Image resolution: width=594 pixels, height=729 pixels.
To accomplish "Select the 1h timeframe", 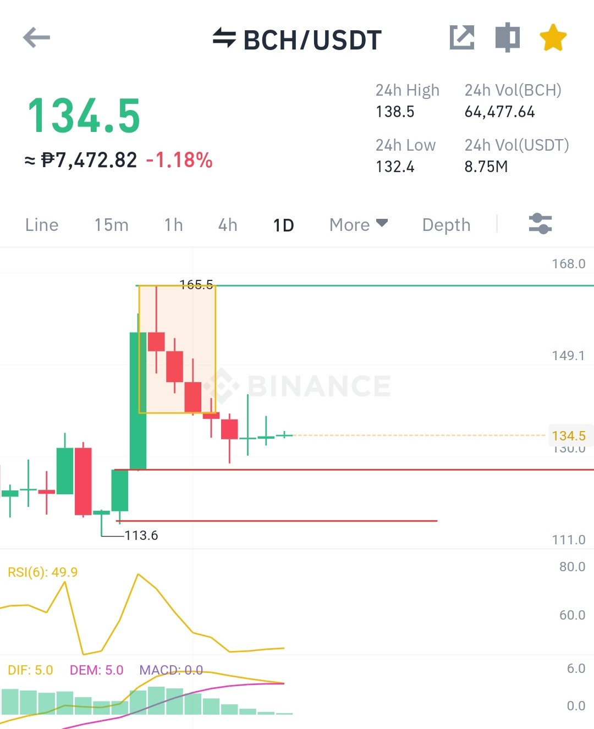I will tap(173, 224).
